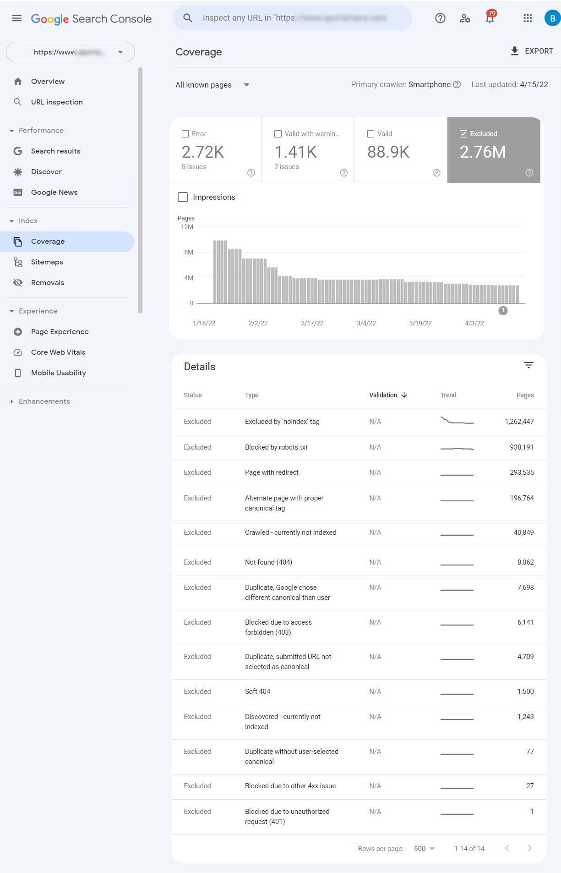Check the Valid checkbox

click(x=371, y=134)
